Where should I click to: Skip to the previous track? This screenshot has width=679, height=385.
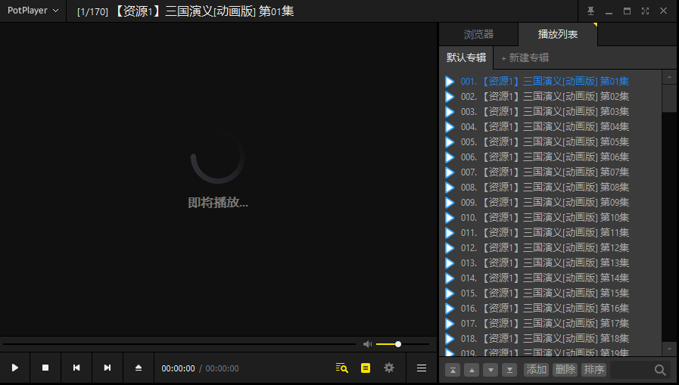[76, 368]
